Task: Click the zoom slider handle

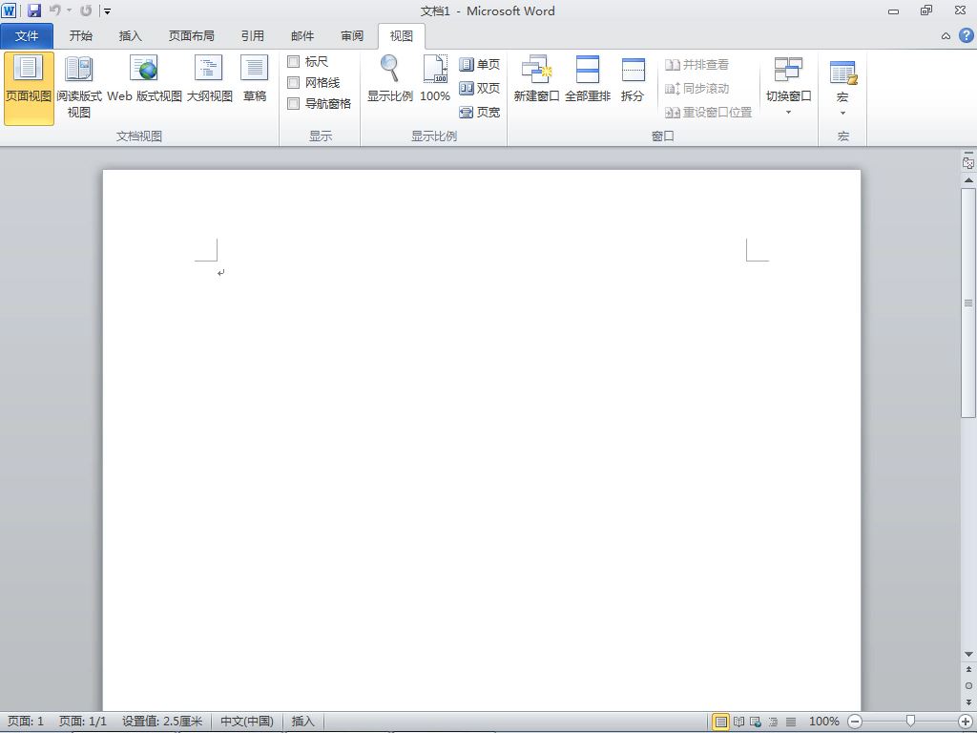Action: click(x=910, y=722)
